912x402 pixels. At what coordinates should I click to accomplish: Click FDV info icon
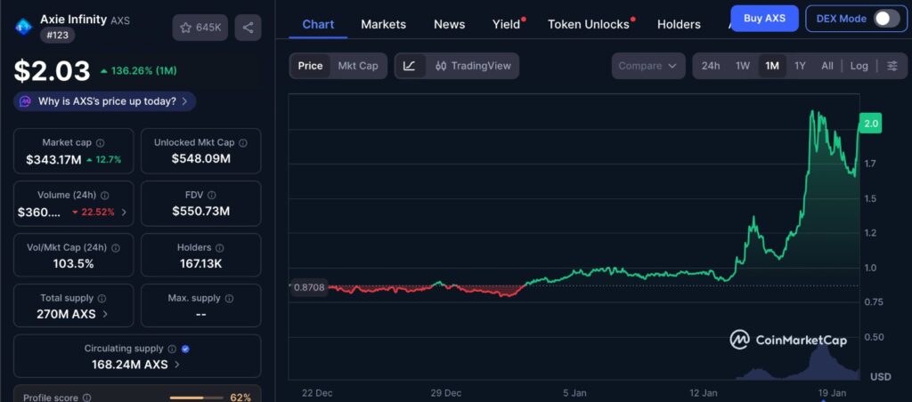212,195
